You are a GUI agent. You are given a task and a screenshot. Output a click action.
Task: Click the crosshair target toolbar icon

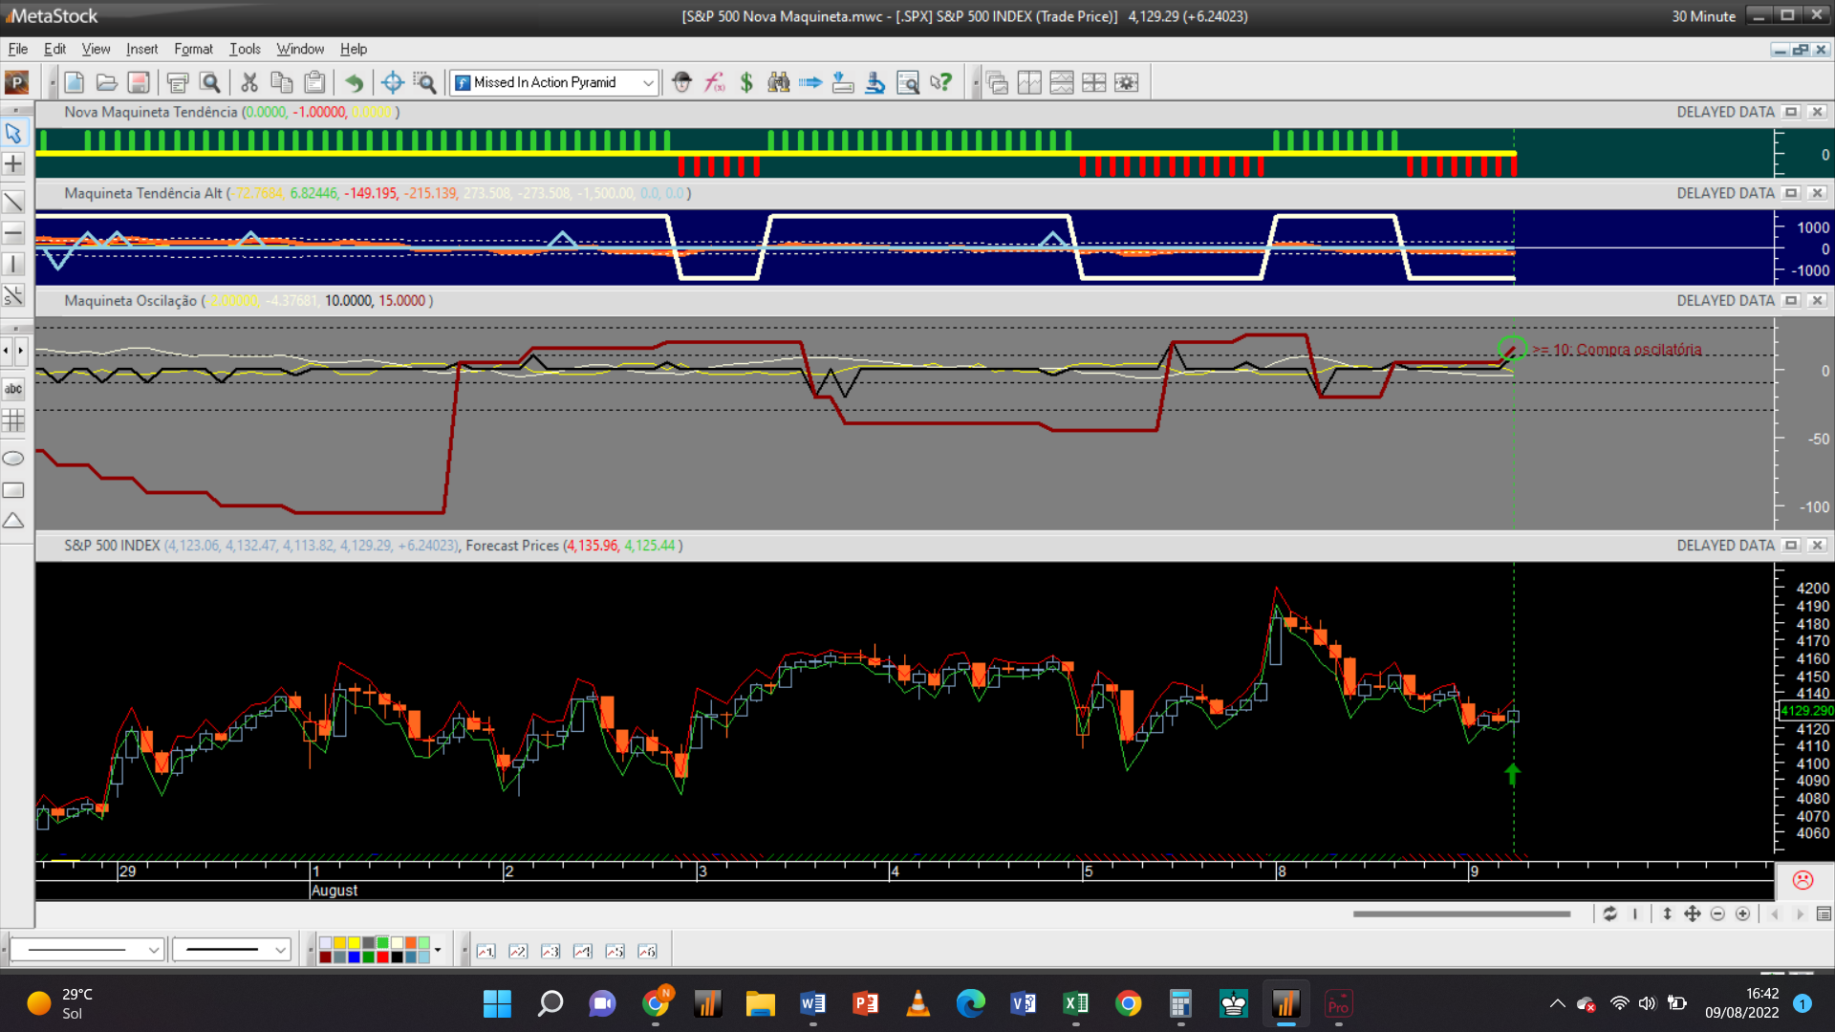(x=392, y=83)
